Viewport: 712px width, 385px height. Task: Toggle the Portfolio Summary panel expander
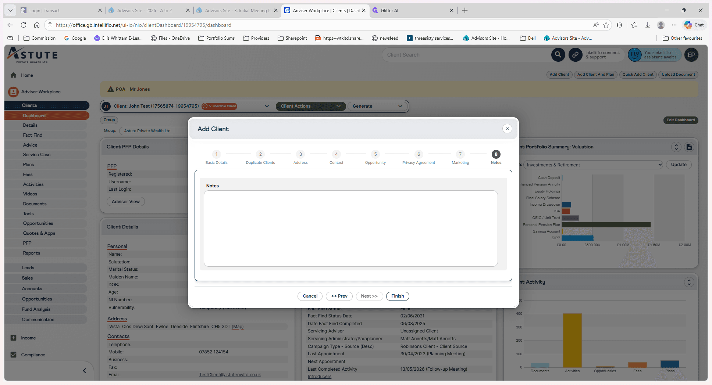[676, 147]
